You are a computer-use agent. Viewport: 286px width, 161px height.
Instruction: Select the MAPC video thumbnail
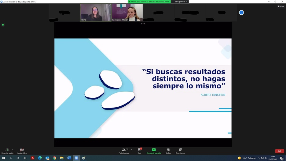[x=96, y=13]
